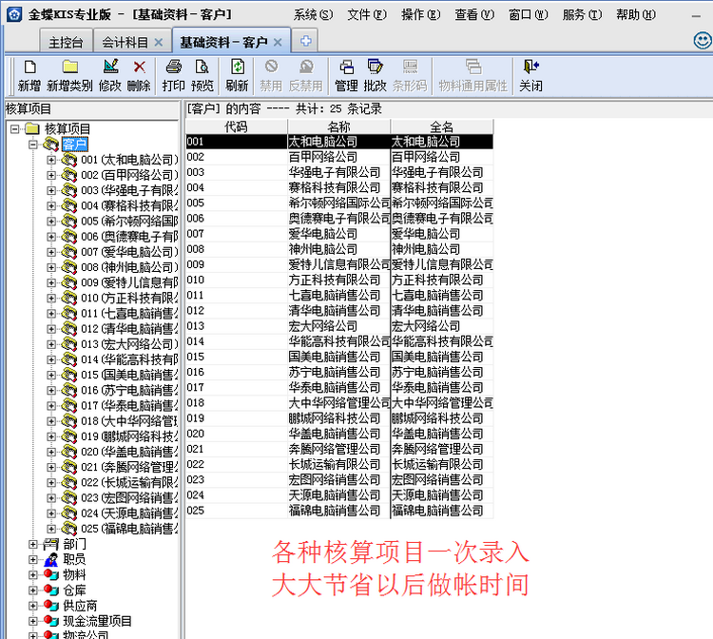Open 预览 (Print Preview) from toolbar
713x639 pixels.
(202, 74)
